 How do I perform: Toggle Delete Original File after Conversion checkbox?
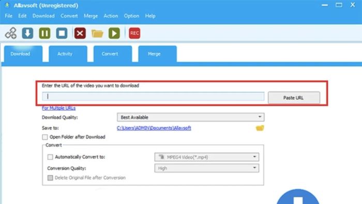(50, 178)
